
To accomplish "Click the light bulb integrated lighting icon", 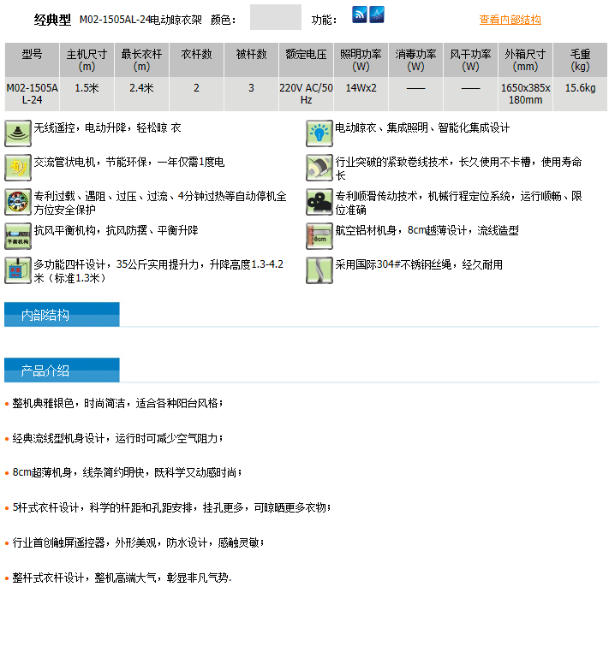I will pos(319,133).
